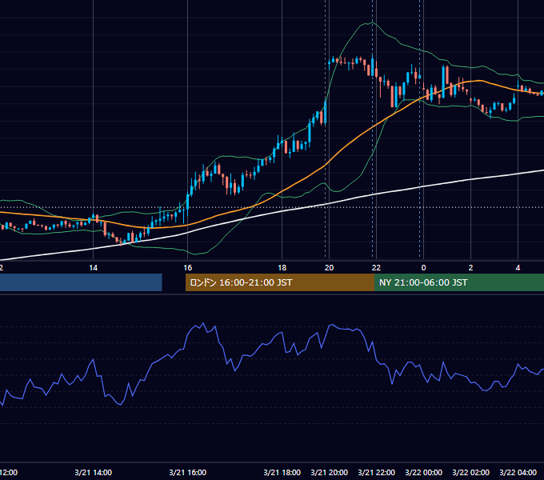The height and width of the screenshot is (480, 544).
Task: Click the unlabeled blue session bar
Action: (x=81, y=282)
